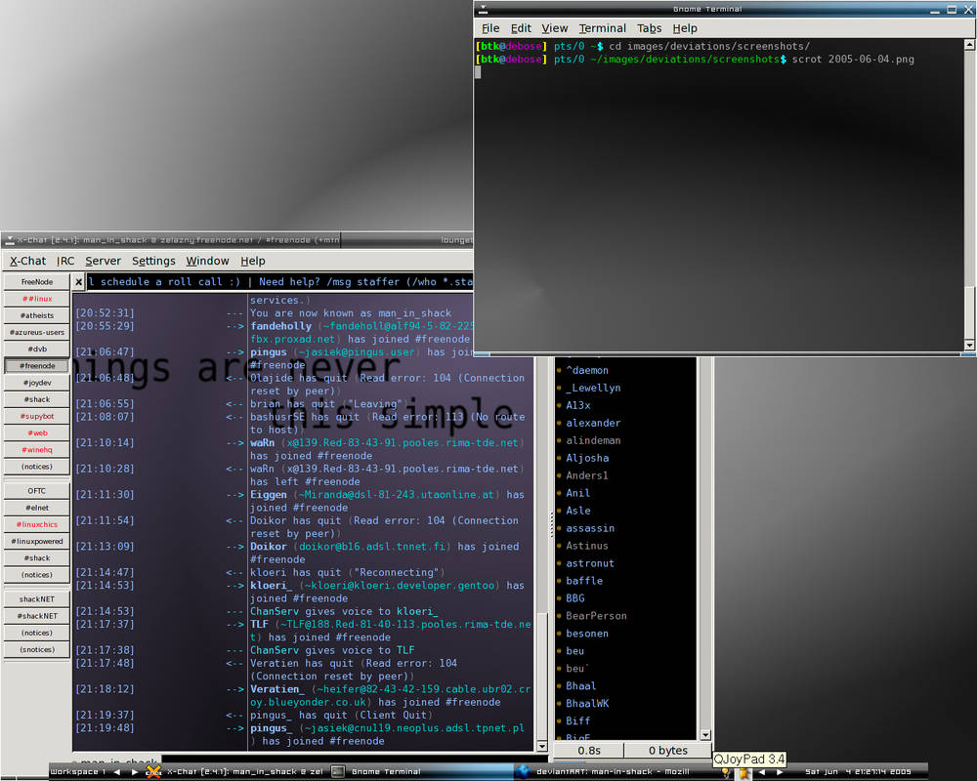Screen dimensions: 977x781
Task: Open the Edit menu in Gnome Terminal
Action: (521, 28)
